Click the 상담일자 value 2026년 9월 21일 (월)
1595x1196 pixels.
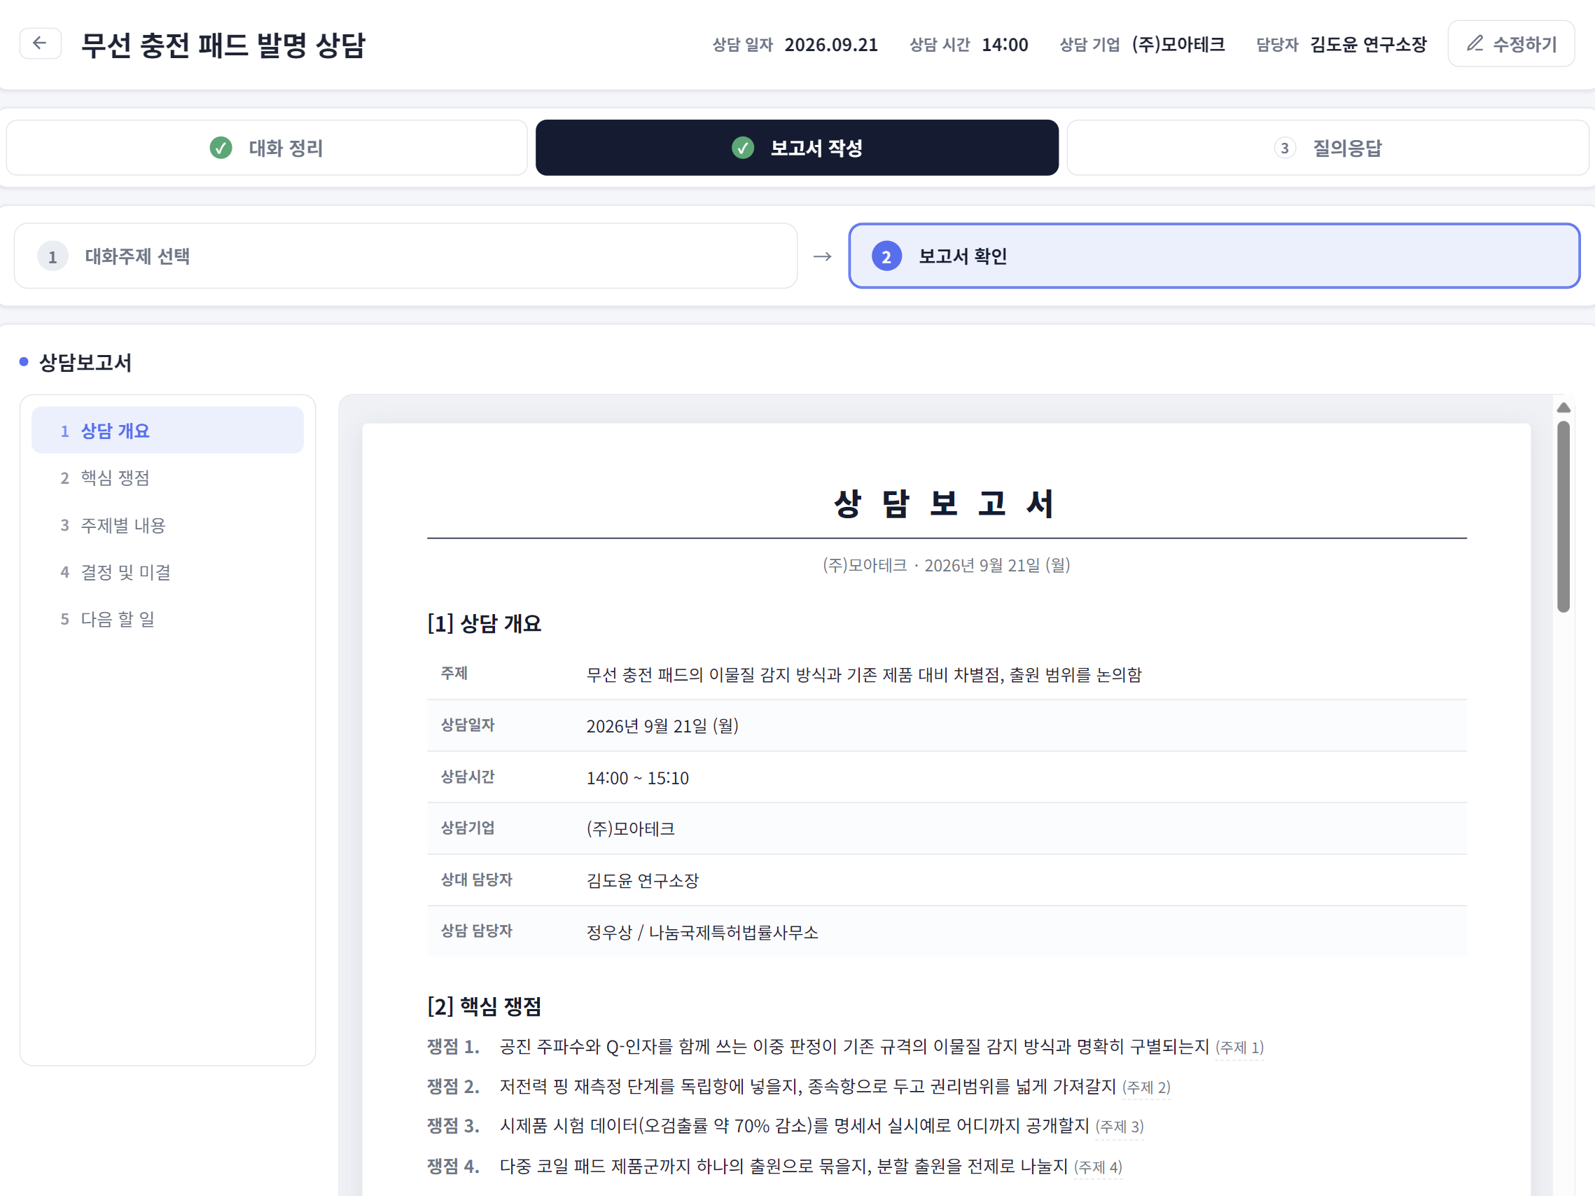[x=662, y=726]
